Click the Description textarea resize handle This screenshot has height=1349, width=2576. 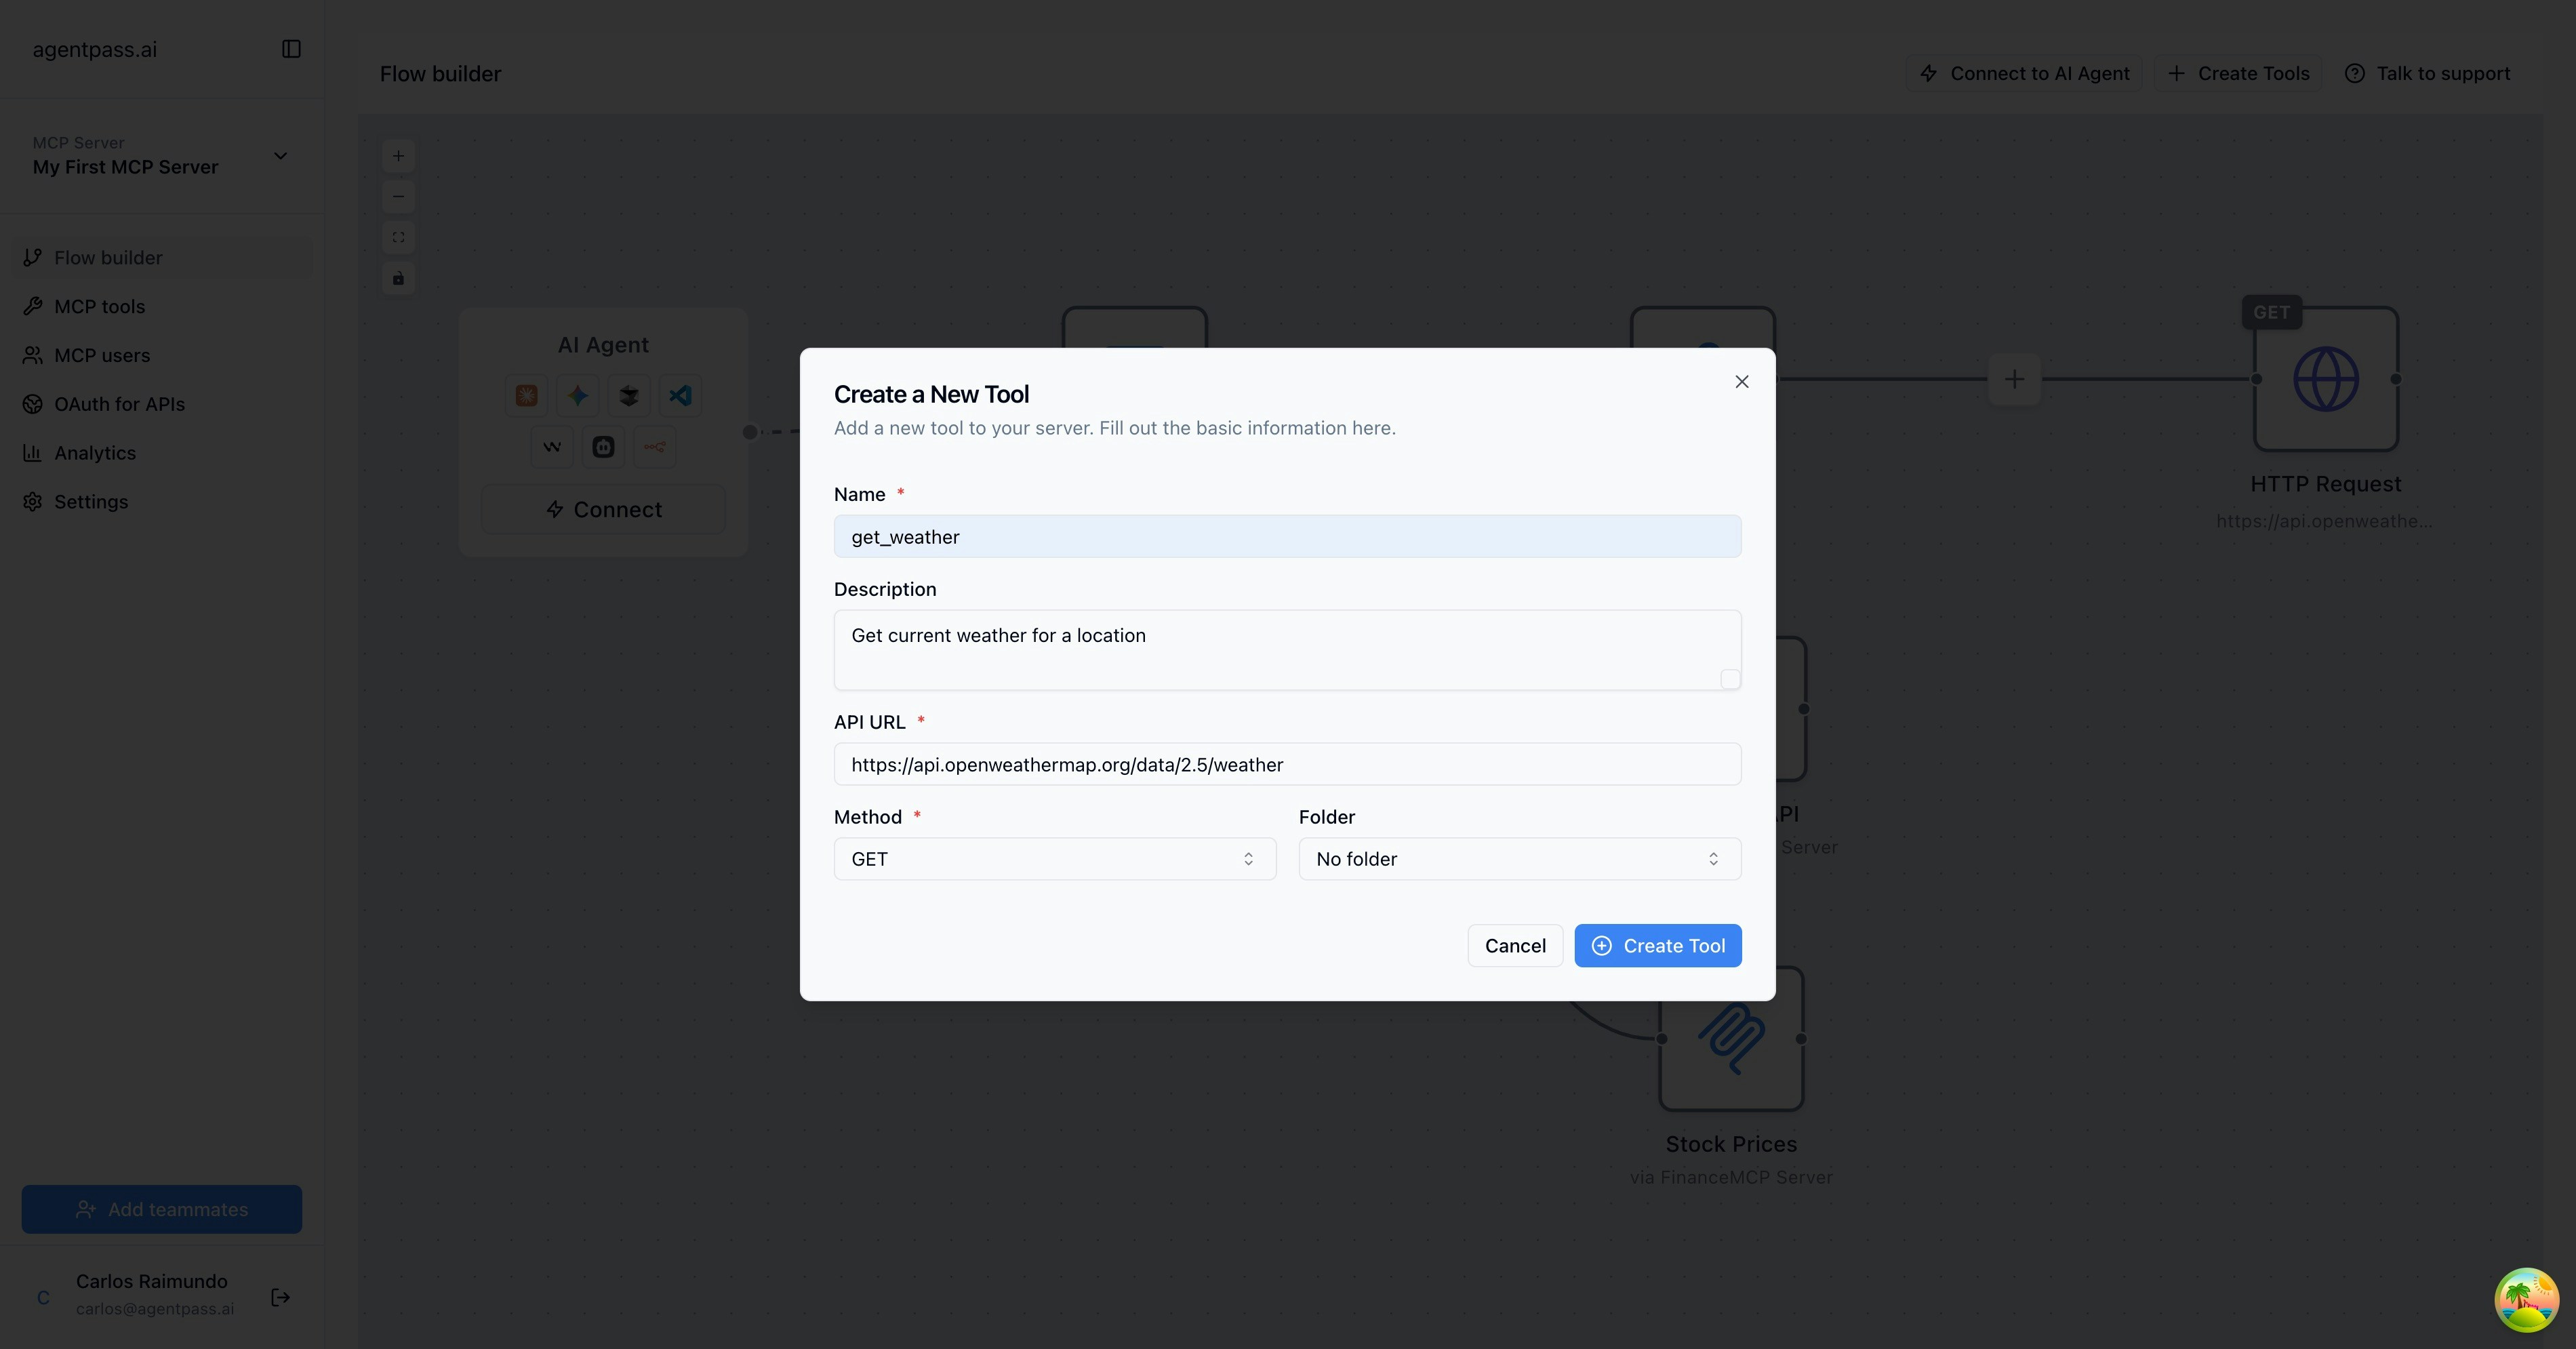pos(1730,679)
